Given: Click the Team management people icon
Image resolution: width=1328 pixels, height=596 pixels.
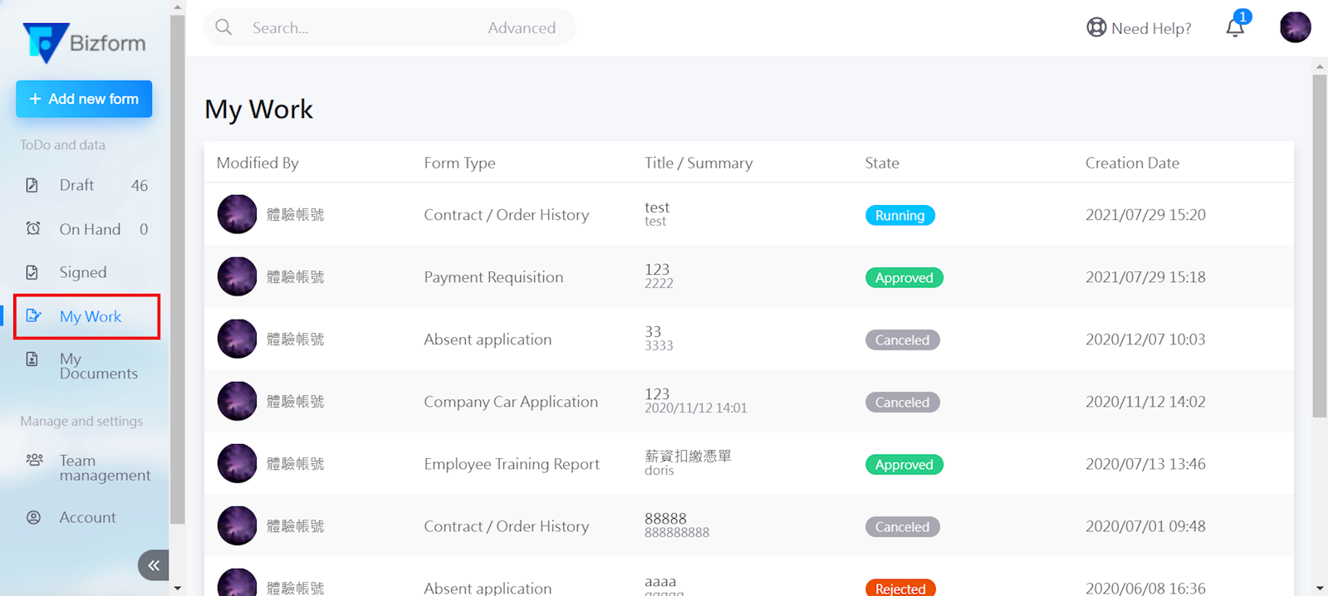Looking at the screenshot, I should [34, 460].
